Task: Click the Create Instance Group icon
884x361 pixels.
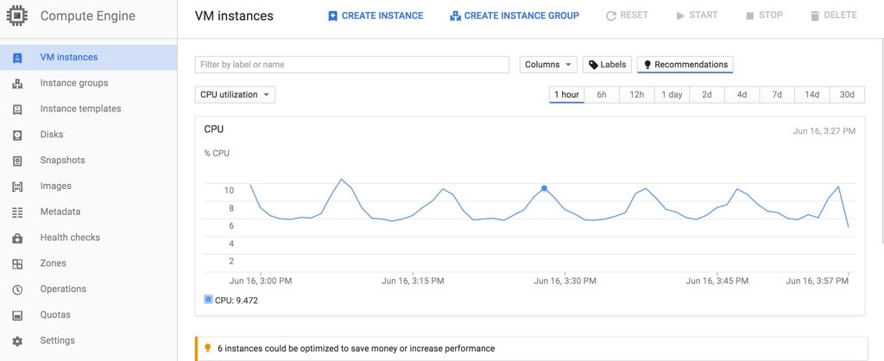Action: pos(456,16)
